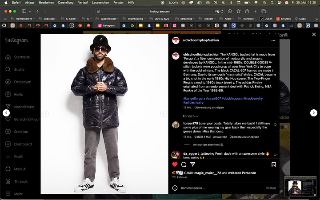Screen dimensions: 320x200
Task: Go to Entdecken page
Action: tap(18, 82)
